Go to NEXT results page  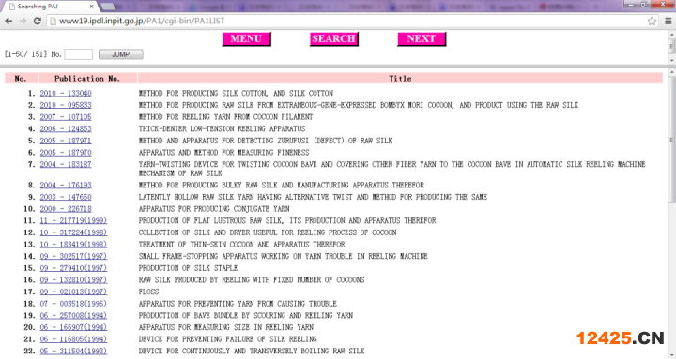pyautogui.click(x=422, y=38)
